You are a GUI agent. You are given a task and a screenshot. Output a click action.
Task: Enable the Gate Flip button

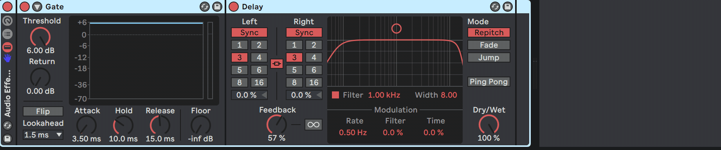point(43,111)
